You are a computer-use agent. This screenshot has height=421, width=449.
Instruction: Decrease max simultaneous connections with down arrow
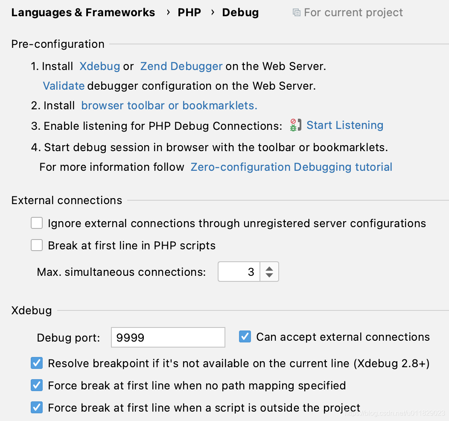click(x=269, y=276)
